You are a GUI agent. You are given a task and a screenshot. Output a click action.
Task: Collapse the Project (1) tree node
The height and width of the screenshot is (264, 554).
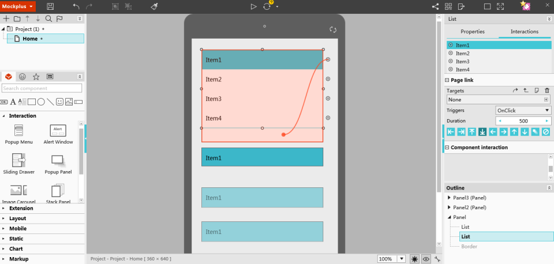(x=3, y=29)
